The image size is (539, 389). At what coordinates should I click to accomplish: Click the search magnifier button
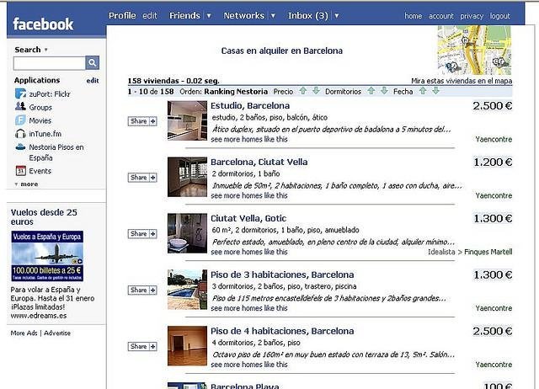93,63
